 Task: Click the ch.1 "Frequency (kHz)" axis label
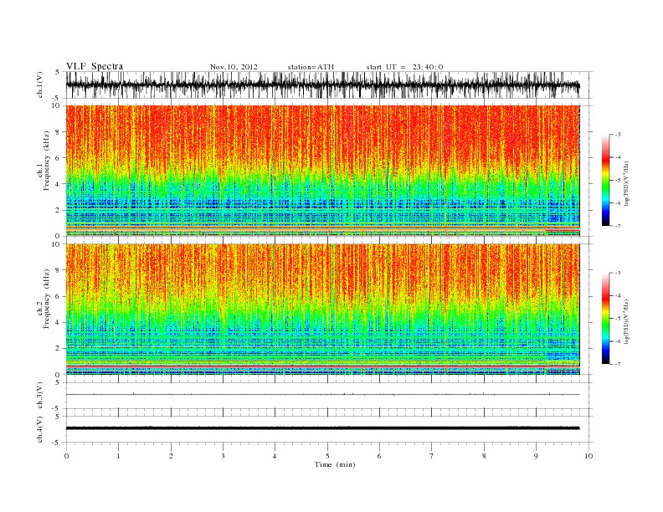tap(47, 161)
